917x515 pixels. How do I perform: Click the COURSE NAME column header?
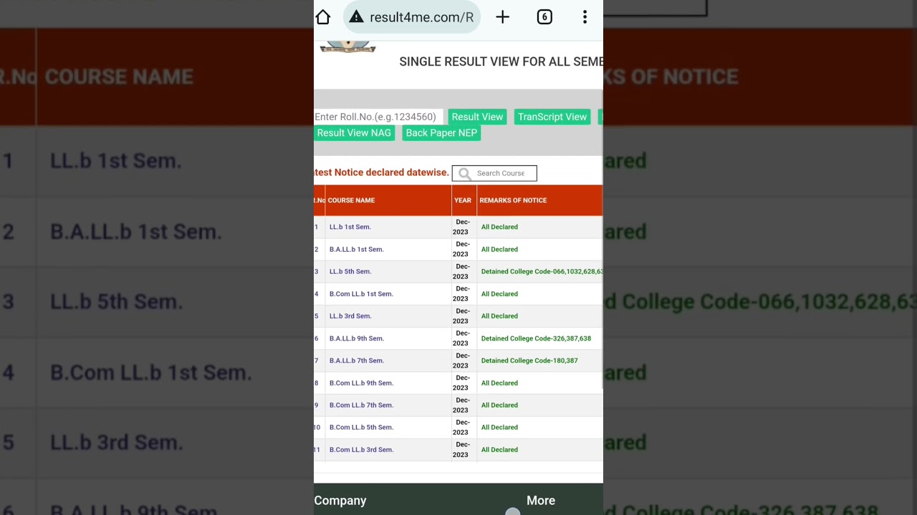click(351, 200)
